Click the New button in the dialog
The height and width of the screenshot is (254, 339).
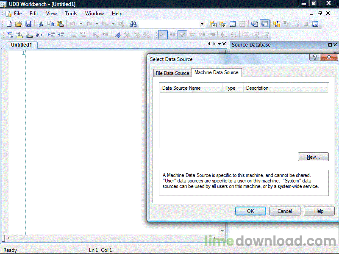pyautogui.click(x=313, y=157)
